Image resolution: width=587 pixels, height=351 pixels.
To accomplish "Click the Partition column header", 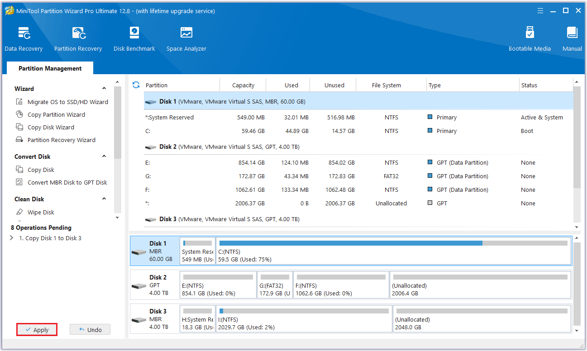I will 181,85.
